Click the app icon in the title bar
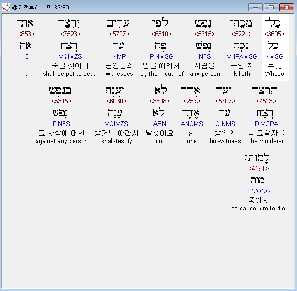The image size is (297, 291). click(6, 8)
